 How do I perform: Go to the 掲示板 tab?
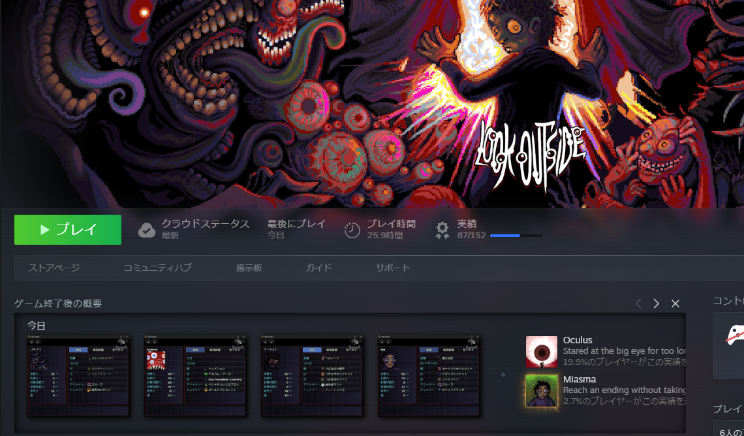(249, 268)
